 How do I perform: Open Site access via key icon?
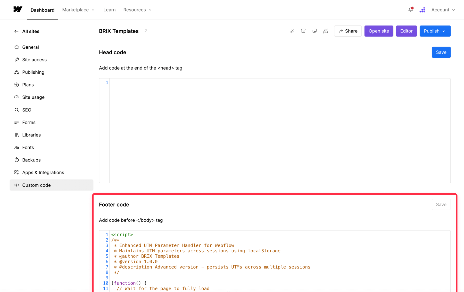click(x=17, y=59)
